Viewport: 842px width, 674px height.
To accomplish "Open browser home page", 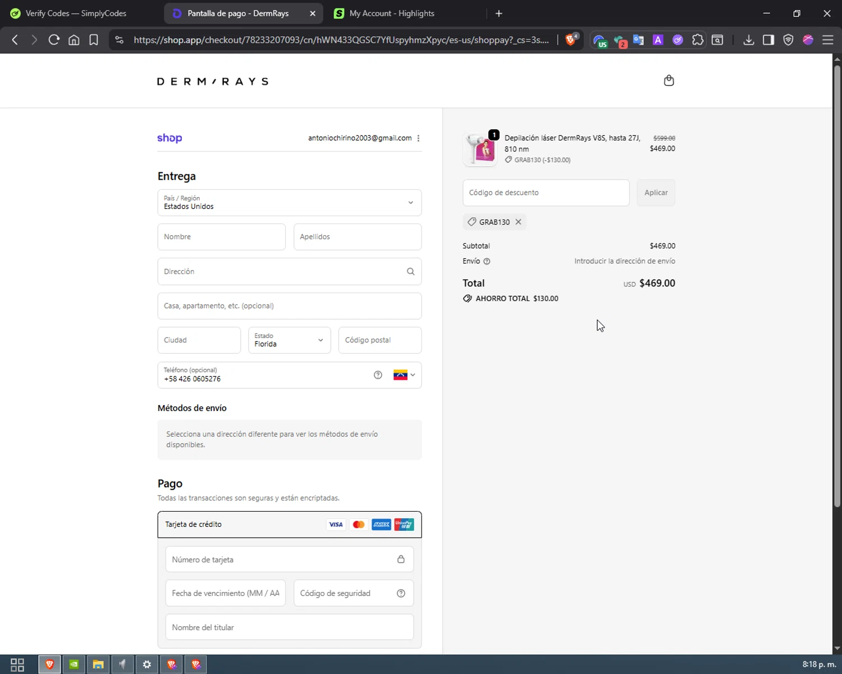I will pyautogui.click(x=74, y=40).
